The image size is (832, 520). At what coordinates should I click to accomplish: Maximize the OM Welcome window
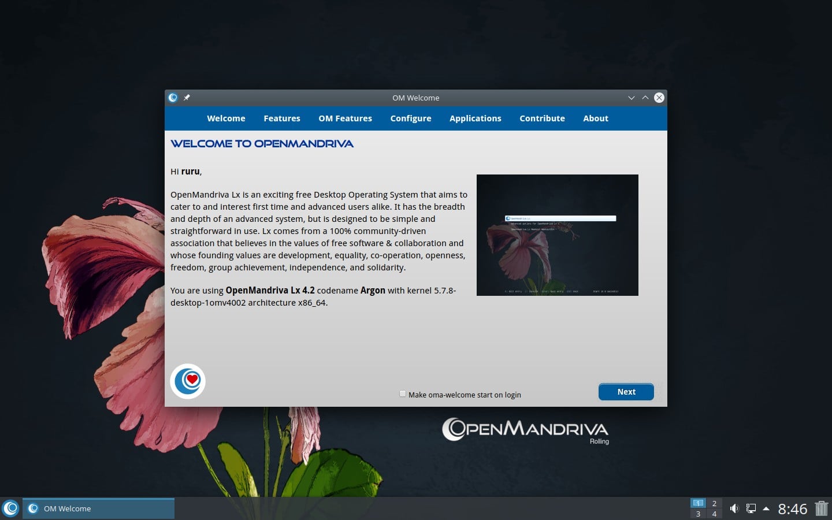pyautogui.click(x=645, y=98)
